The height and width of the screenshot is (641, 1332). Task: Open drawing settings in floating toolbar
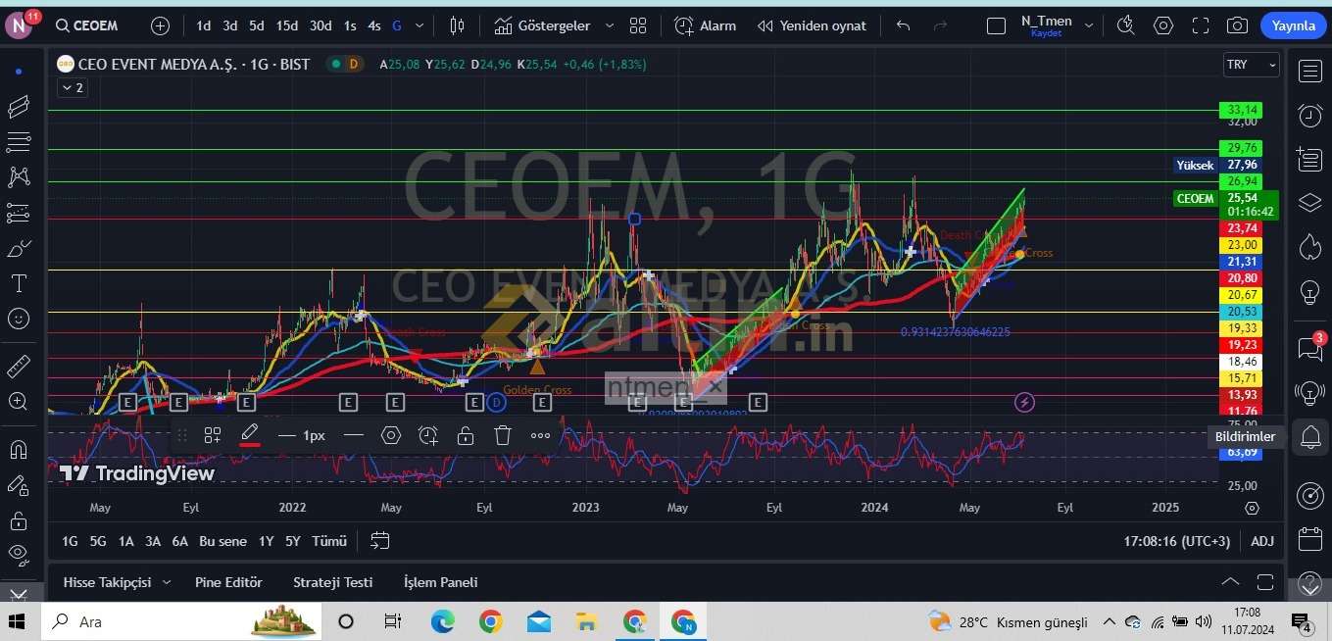pos(391,435)
